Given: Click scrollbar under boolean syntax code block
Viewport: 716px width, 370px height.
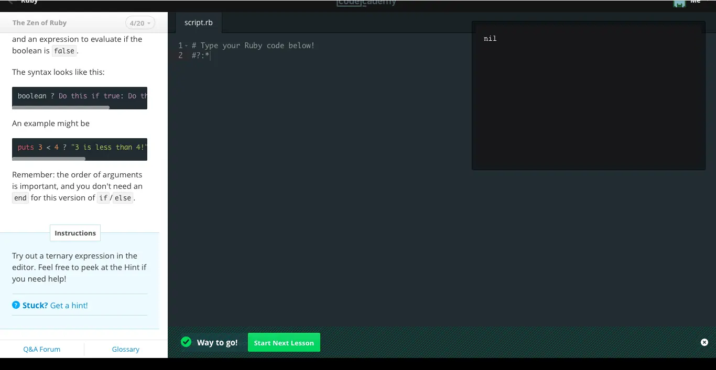Looking at the screenshot, I should [61, 107].
